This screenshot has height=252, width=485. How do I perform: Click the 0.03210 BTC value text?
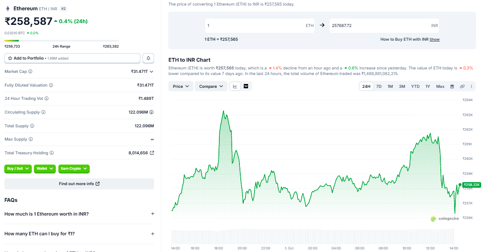[x=15, y=33]
